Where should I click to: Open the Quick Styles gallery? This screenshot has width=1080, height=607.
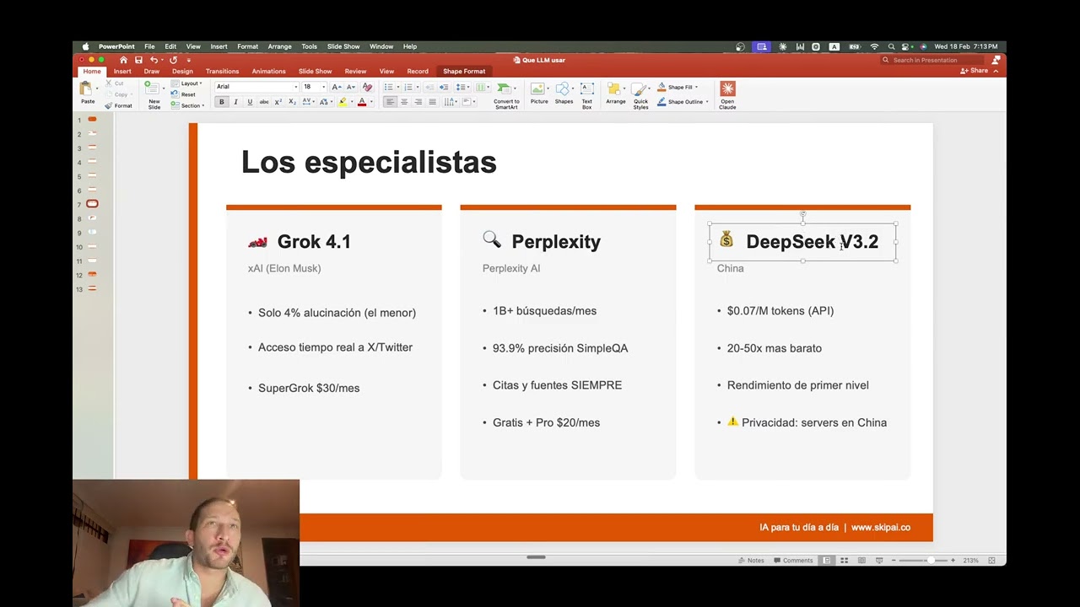click(x=640, y=95)
